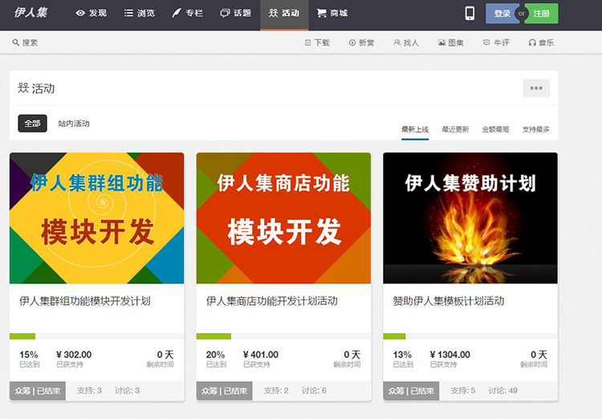
Task: Go to 浏览 in the navbar
Action: pos(140,14)
